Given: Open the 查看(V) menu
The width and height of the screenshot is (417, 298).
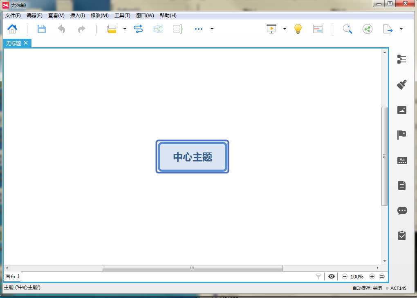Looking at the screenshot, I should click(x=56, y=15).
